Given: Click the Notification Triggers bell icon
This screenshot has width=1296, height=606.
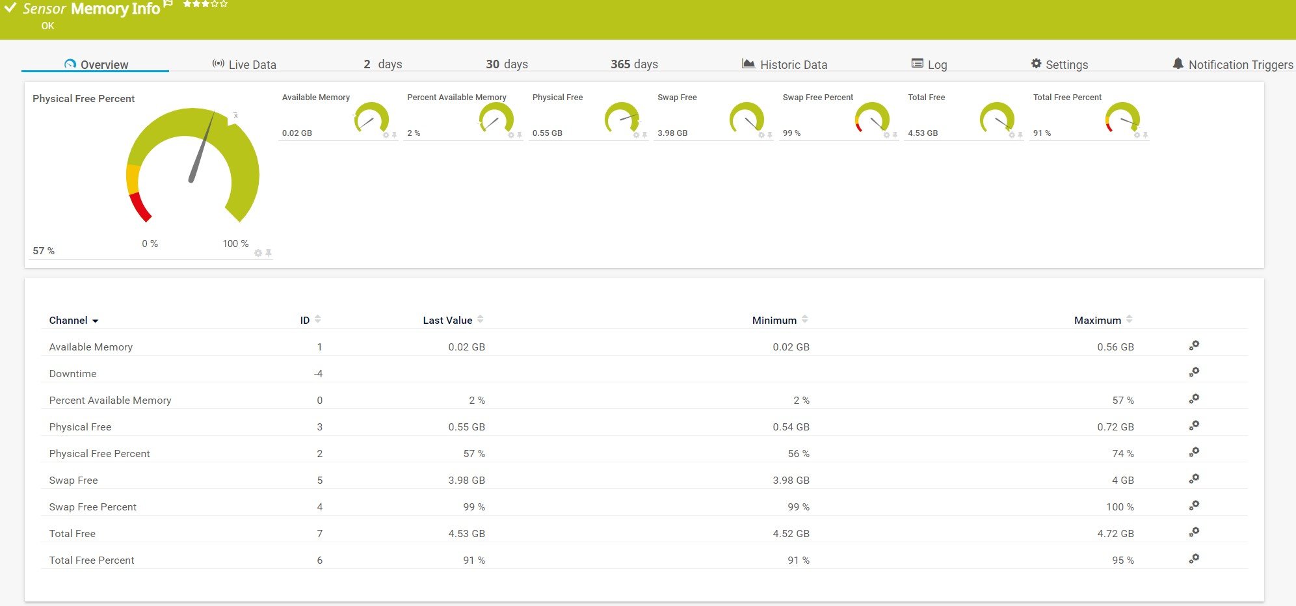Looking at the screenshot, I should (x=1180, y=63).
